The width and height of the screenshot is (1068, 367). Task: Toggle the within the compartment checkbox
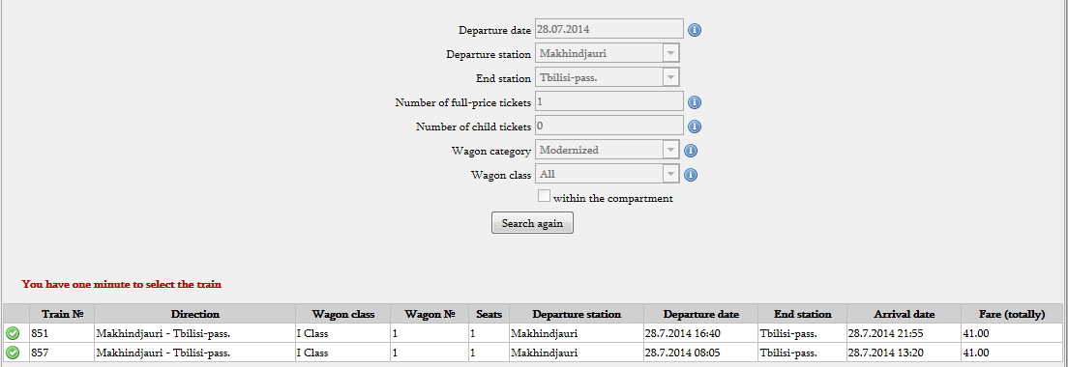pyautogui.click(x=544, y=196)
